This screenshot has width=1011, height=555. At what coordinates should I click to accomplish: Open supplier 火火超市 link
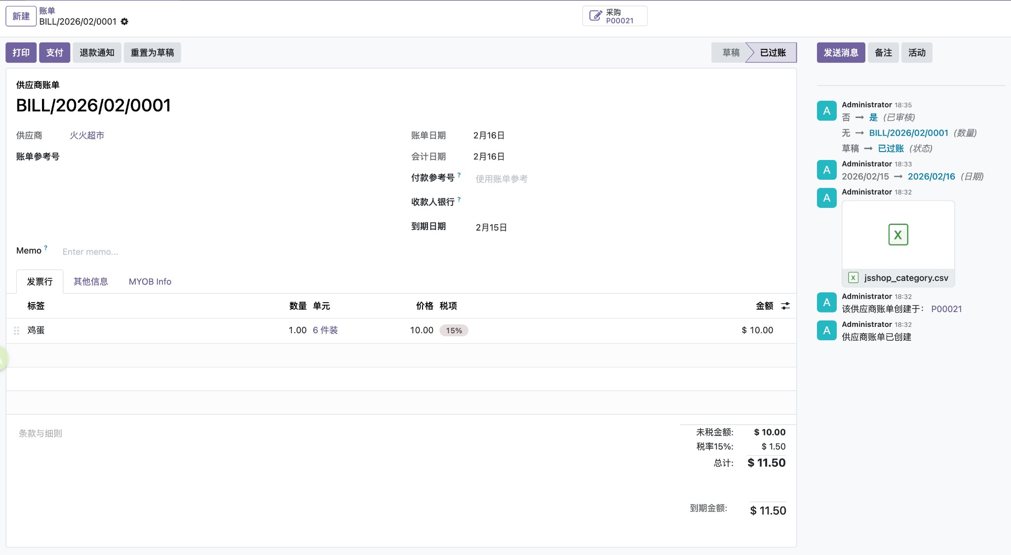[x=87, y=135]
